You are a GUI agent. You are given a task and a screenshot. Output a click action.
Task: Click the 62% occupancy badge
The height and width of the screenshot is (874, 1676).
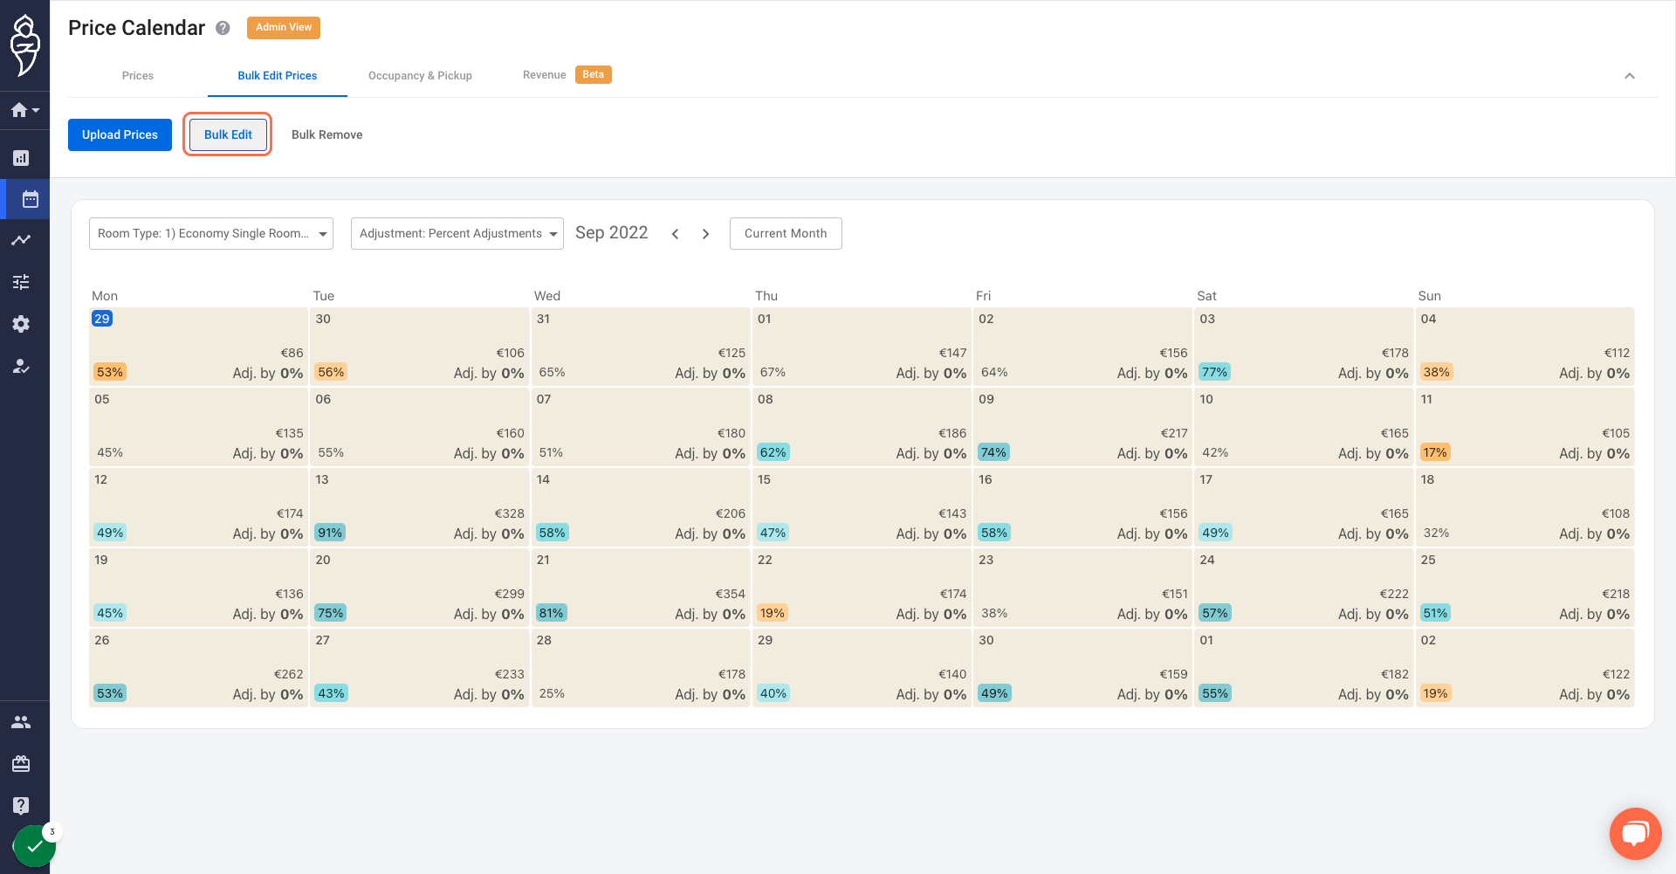pyautogui.click(x=773, y=452)
